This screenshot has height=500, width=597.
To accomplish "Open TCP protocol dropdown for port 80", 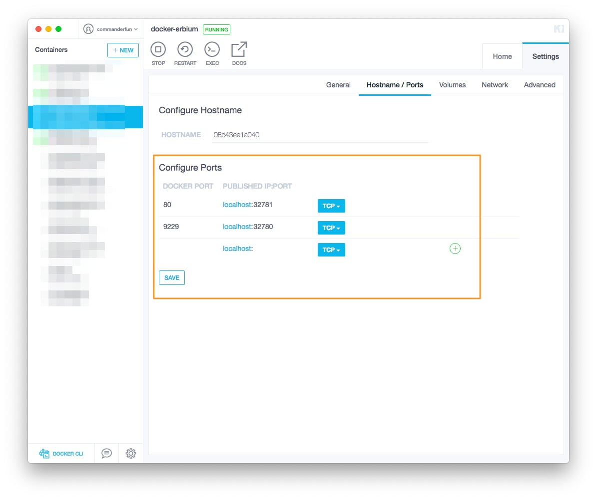I will point(331,206).
